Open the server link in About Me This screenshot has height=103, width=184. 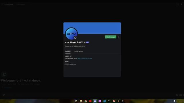[85, 59]
